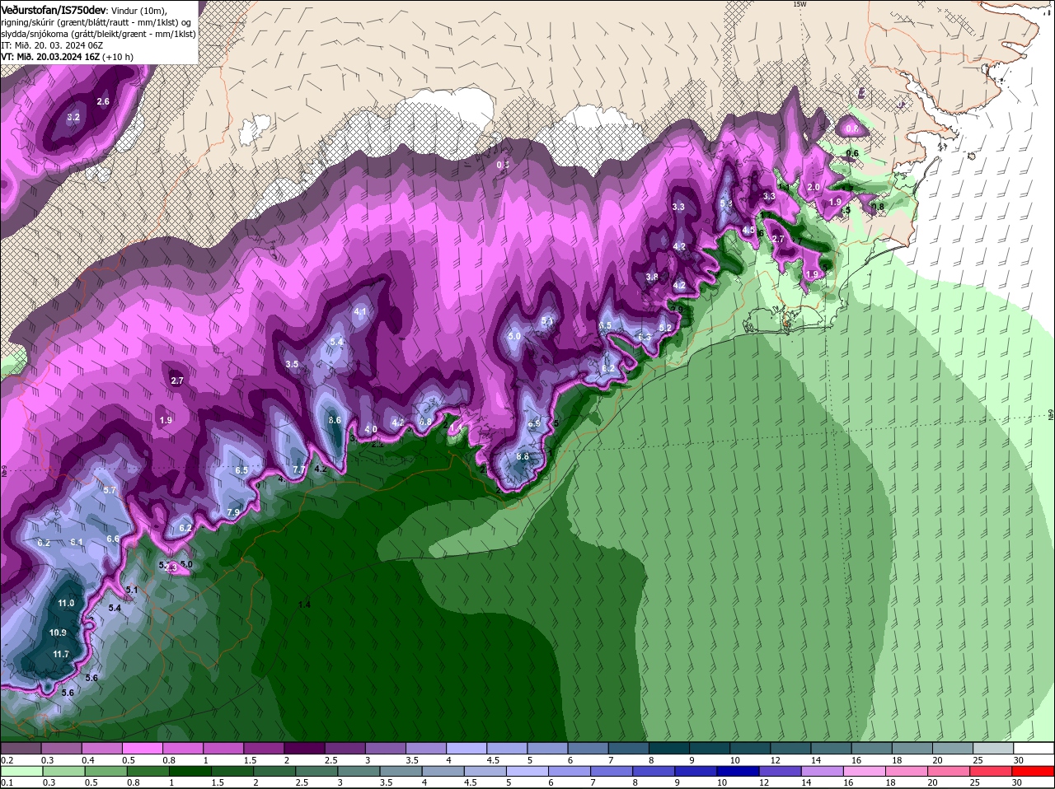1055x789 pixels.
Task: Click the 3.8 value on the map
Action: [x=652, y=277]
